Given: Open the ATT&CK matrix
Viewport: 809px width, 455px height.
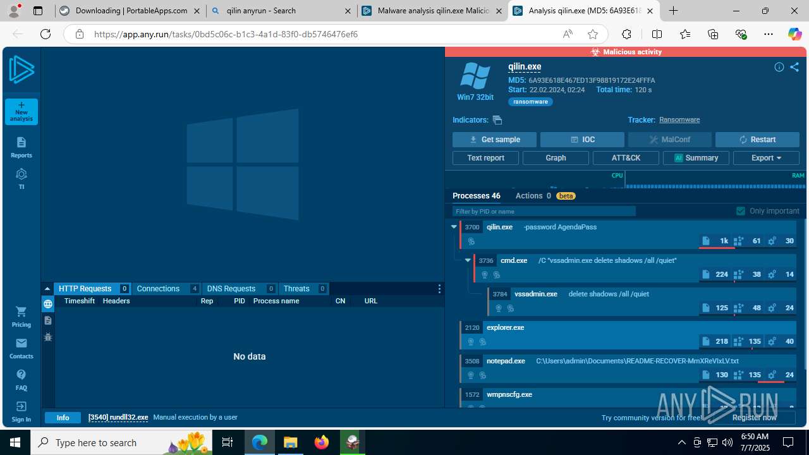Looking at the screenshot, I should pyautogui.click(x=626, y=158).
